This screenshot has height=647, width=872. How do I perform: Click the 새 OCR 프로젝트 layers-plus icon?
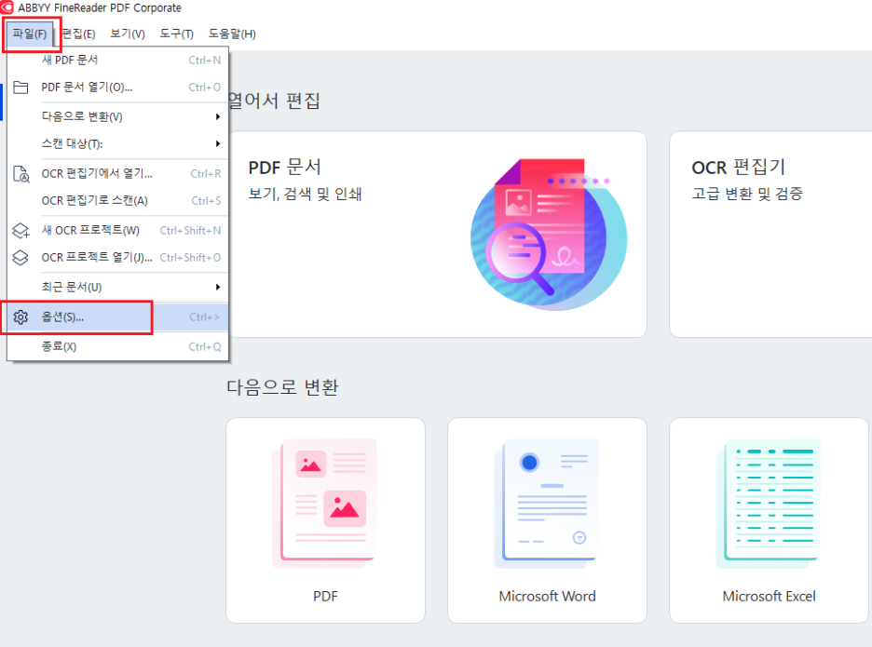click(x=21, y=231)
